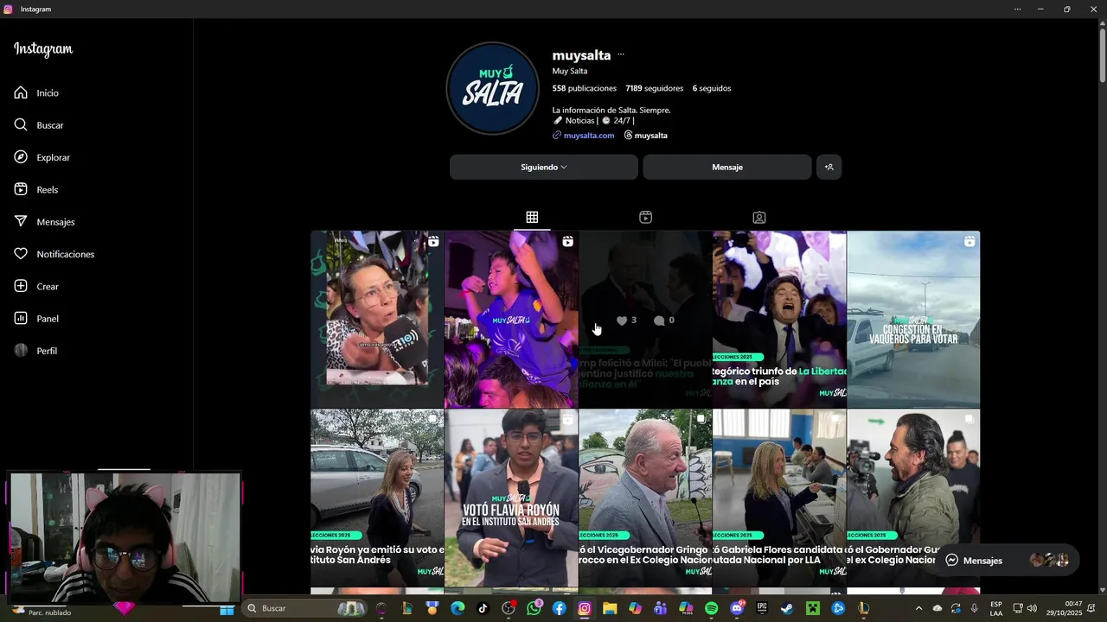The image size is (1107, 622).
Task: Expand the Siguiendo following dropdown
Action: point(543,167)
